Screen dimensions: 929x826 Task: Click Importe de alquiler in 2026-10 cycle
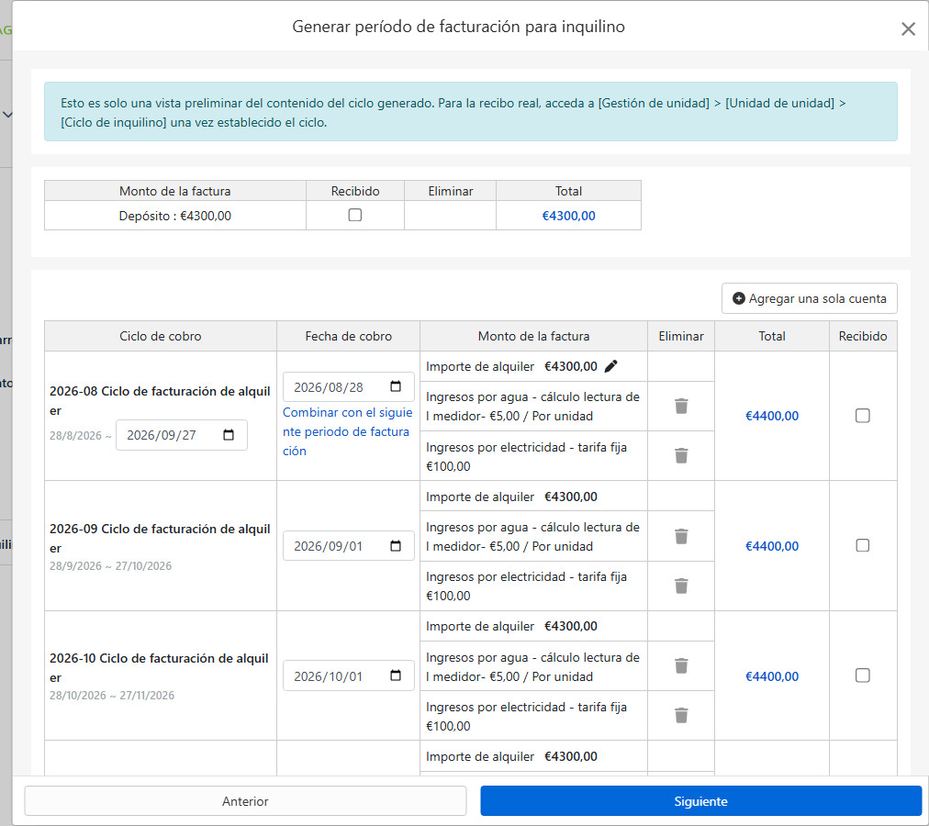480,626
